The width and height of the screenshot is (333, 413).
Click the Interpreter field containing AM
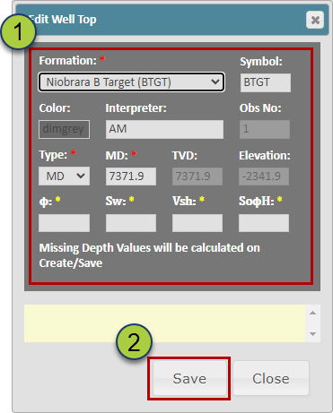pos(164,129)
